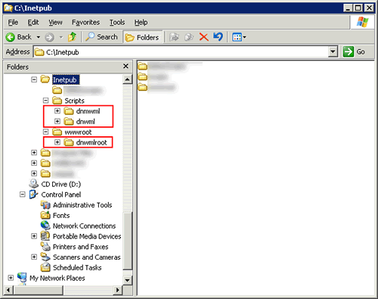Toggle the Folders pane button
Screen dimensions: 378x299
142,37
